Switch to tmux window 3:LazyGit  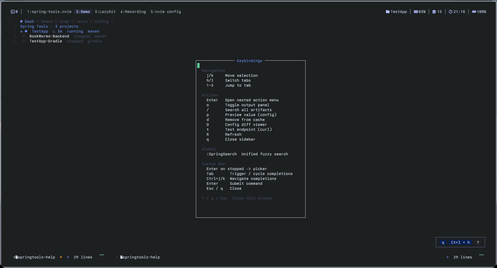(x=105, y=12)
